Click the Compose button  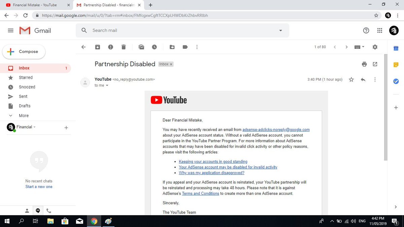(24, 52)
